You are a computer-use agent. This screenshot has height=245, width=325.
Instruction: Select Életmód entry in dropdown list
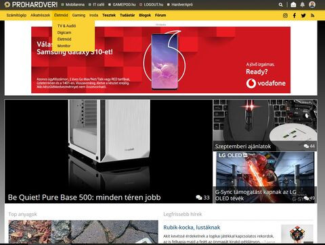coord(64,39)
